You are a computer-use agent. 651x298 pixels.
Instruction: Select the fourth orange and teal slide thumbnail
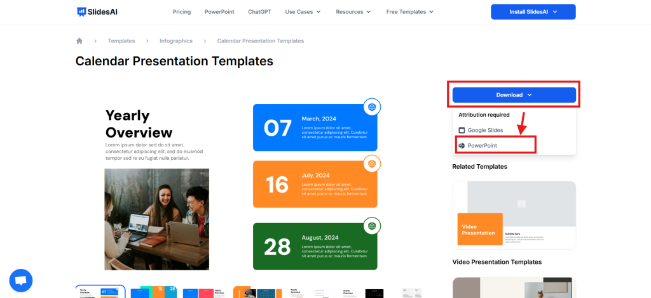[x=257, y=292]
